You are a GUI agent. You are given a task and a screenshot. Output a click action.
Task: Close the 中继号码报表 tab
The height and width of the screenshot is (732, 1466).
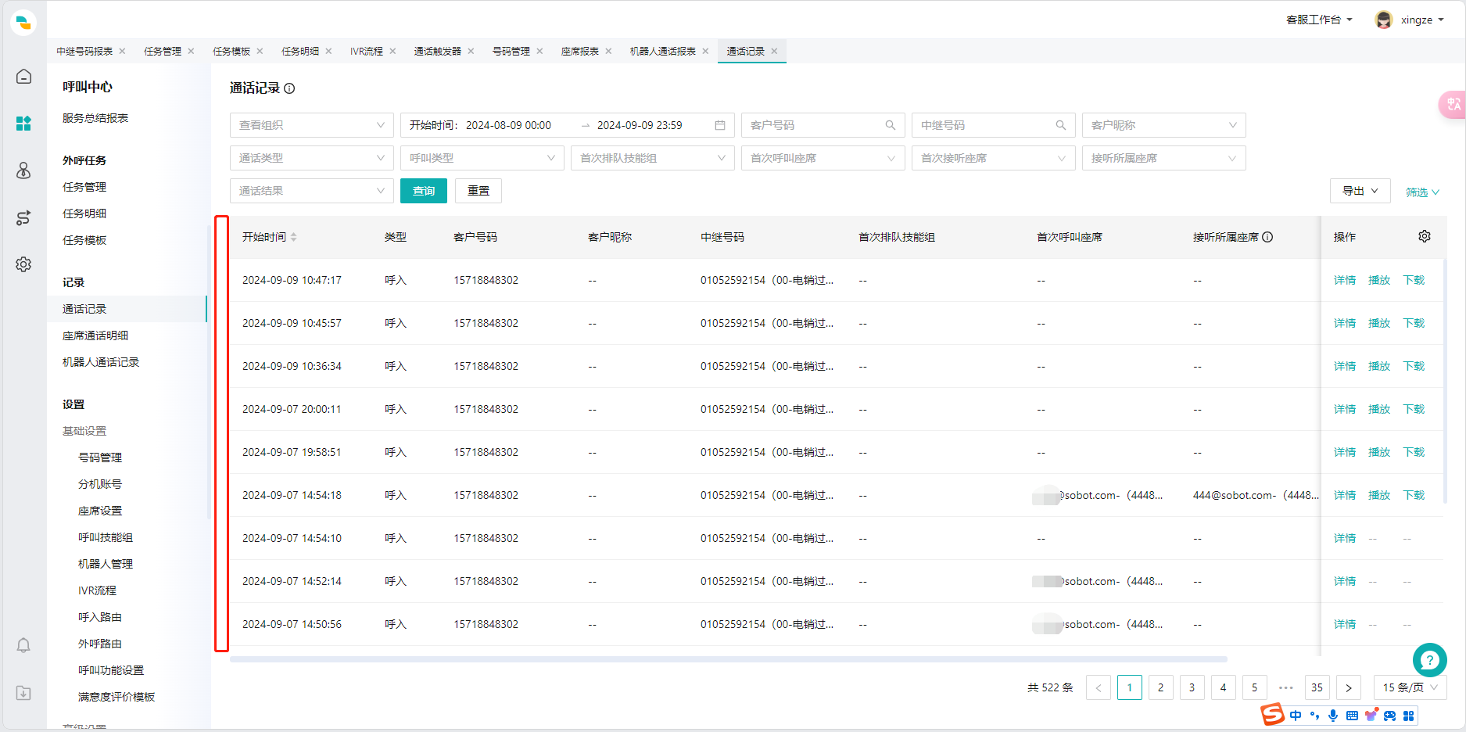point(122,51)
